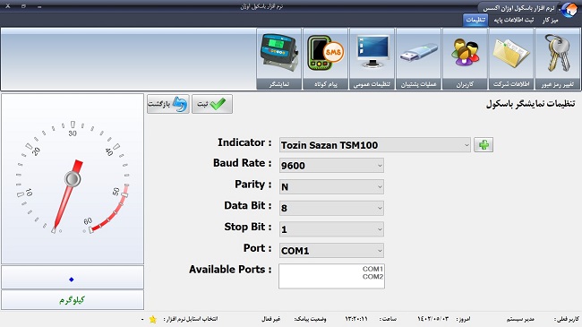The height and width of the screenshot is (327, 582).
Task: Expand the Baud Rate dropdown
Action: (331, 166)
